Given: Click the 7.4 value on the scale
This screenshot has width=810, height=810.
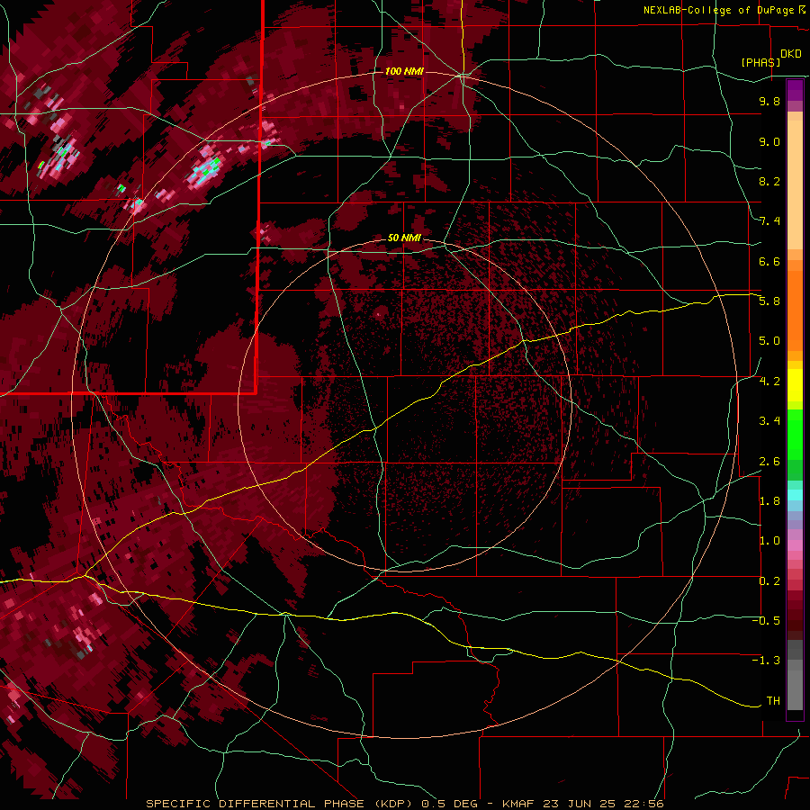Looking at the screenshot, I should (769, 221).
